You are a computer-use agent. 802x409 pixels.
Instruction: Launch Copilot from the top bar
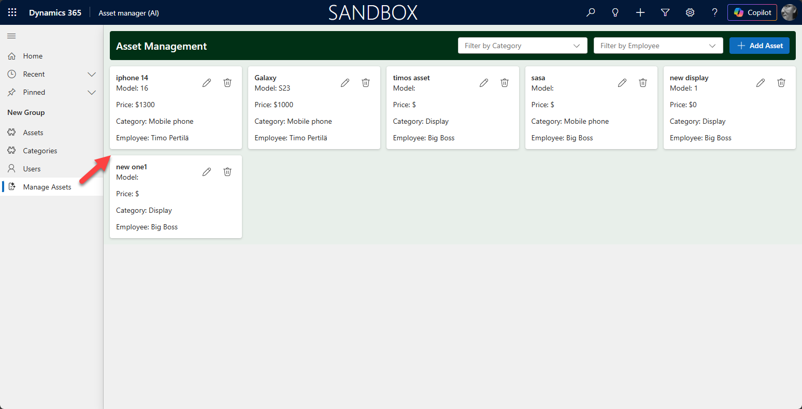(752, 12)
